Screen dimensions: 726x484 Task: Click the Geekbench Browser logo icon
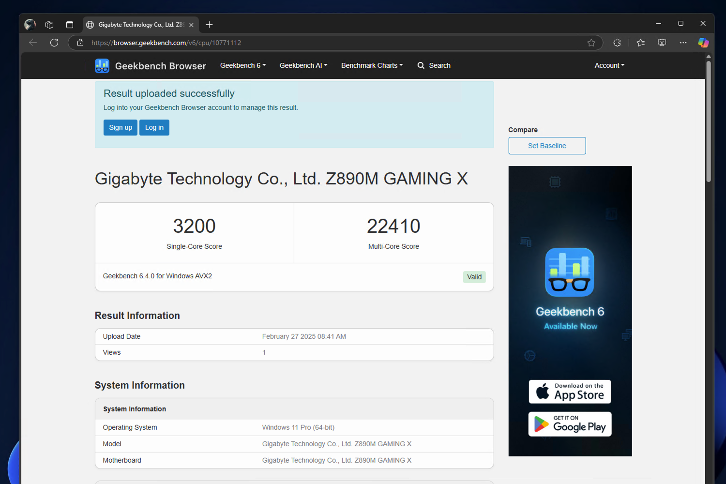(102, 66)
